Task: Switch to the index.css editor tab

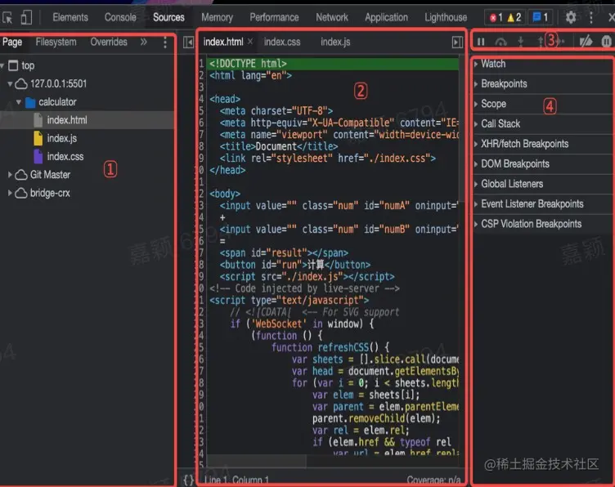Action: (x=282, y=42)
